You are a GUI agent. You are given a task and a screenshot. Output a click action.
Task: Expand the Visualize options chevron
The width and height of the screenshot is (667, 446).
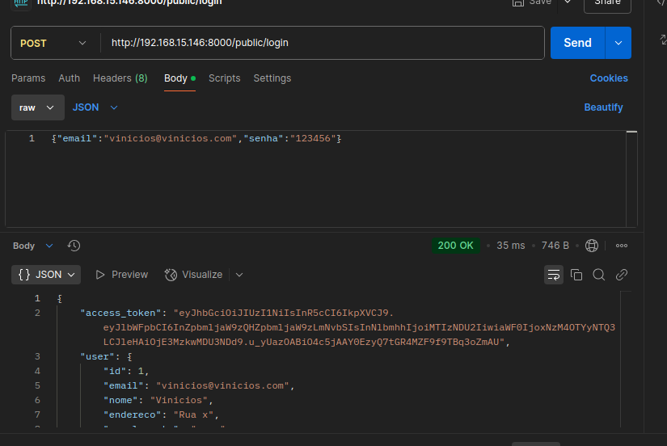(239, 275)
